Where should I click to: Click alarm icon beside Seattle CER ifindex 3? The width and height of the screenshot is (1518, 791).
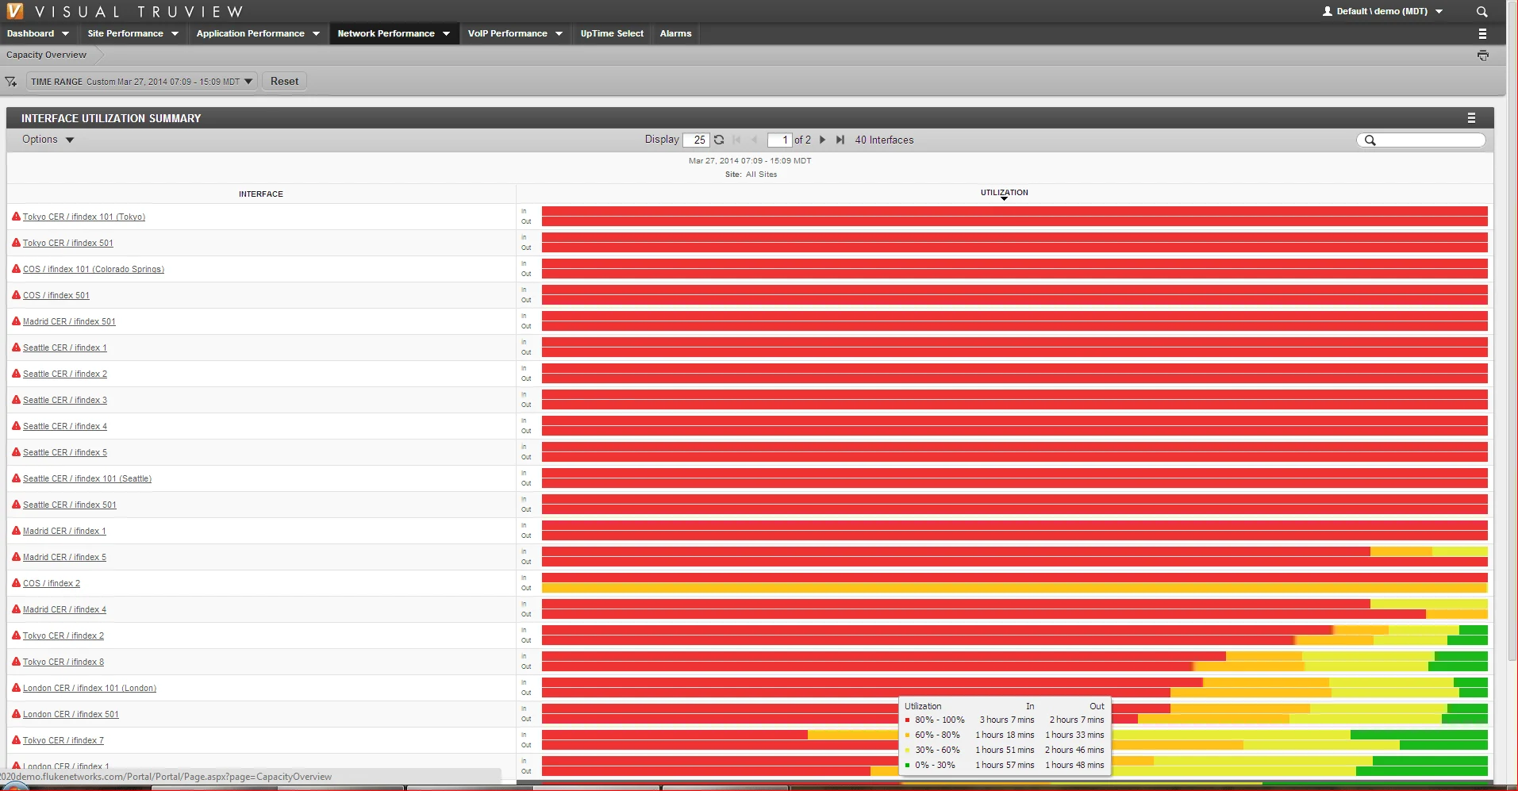16,399
